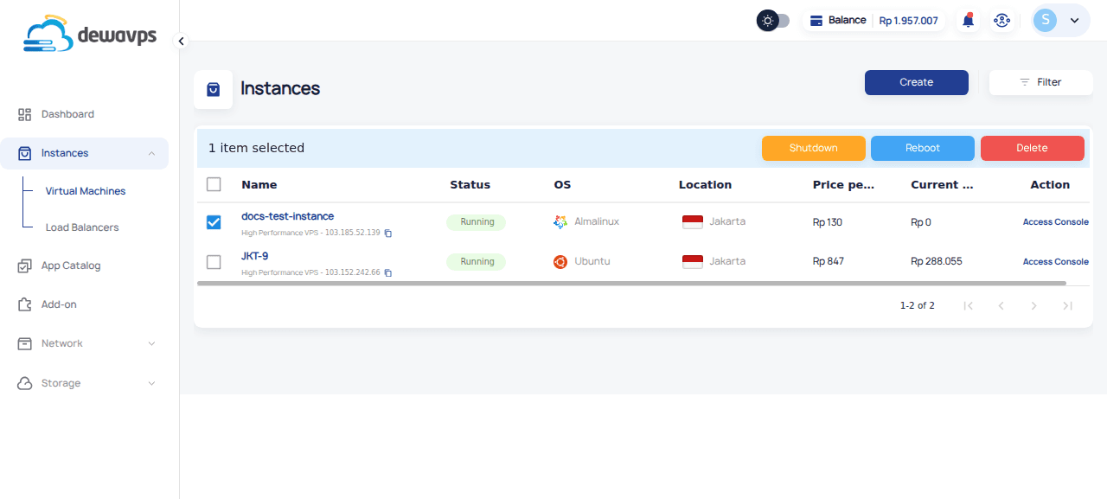Open Access Console for JKT-9

click(1055, 261)
